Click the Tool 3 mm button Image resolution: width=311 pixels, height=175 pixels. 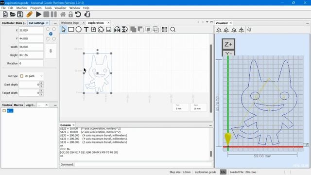pyautogui.click(x=180, y=107)
